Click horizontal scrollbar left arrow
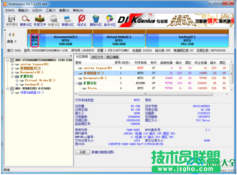 click(76, 94)
